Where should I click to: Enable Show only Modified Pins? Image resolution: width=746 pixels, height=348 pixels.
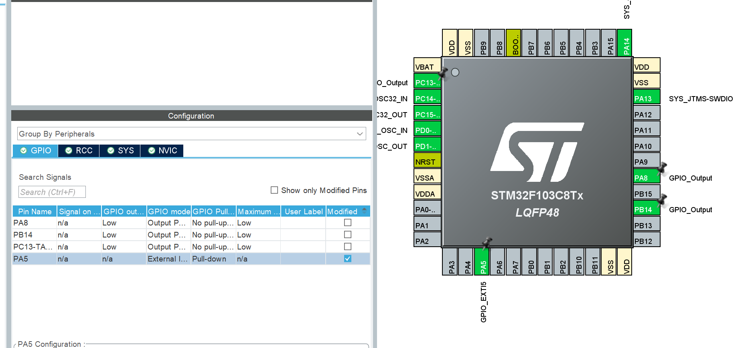tap(274, 190)
